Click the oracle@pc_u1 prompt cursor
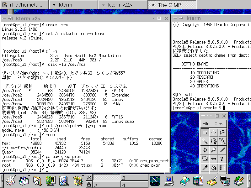 click(224, 108)
